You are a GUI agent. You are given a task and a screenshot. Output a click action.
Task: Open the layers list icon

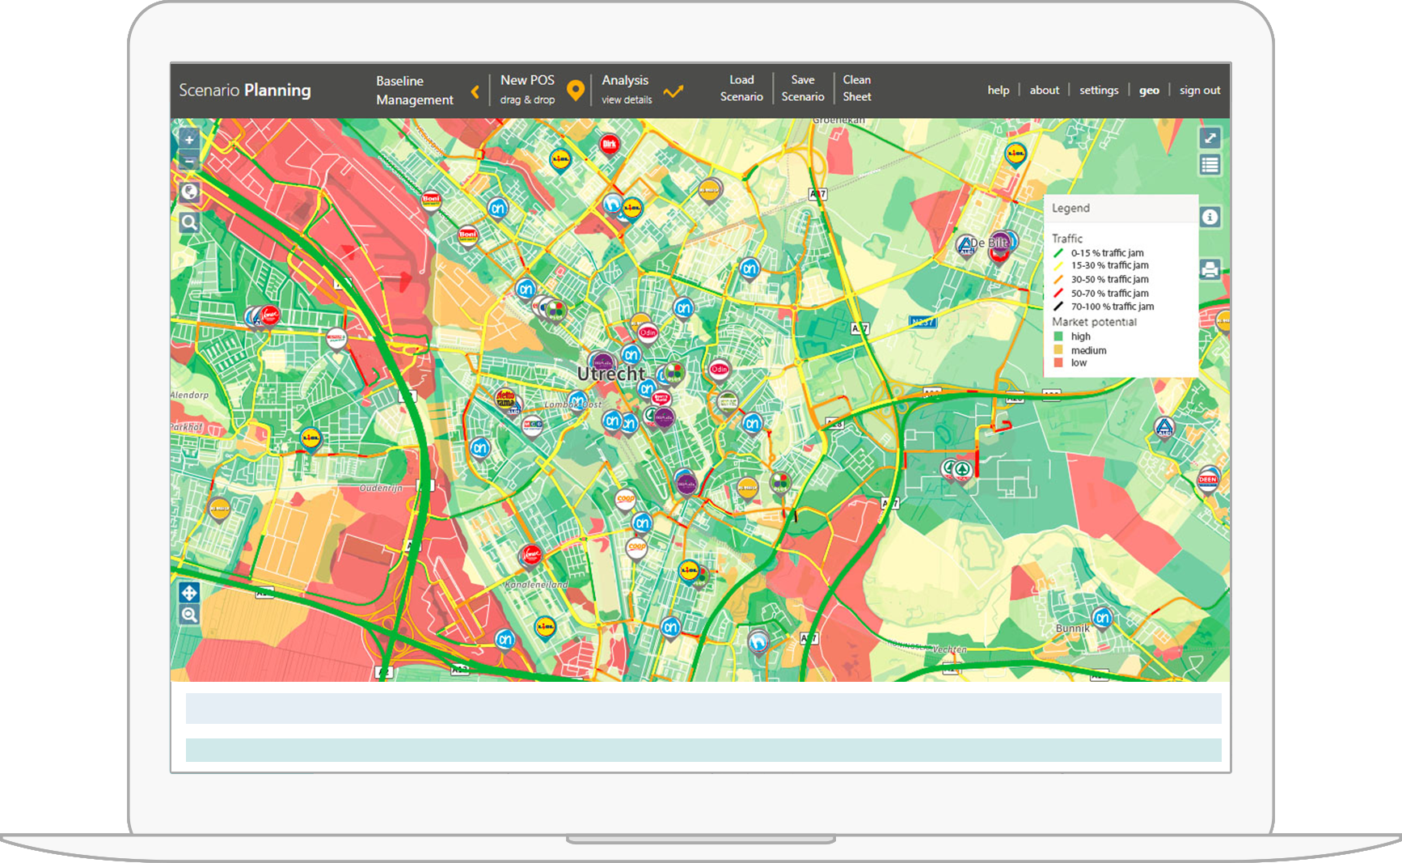tap(1210, 165)
